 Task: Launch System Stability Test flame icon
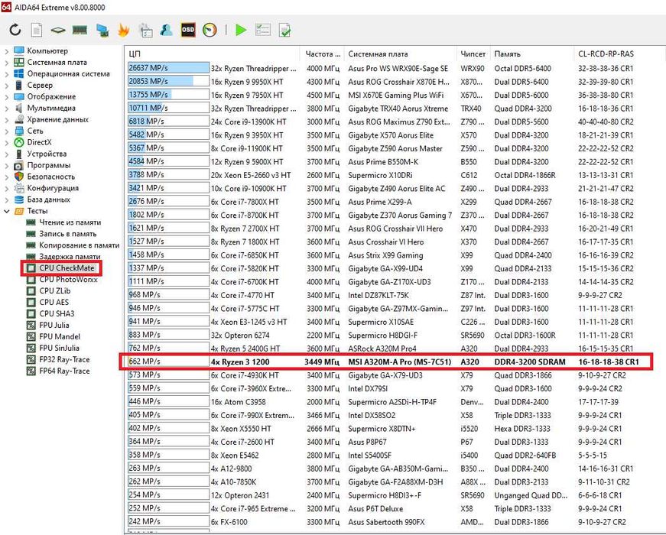coord(124,30)
